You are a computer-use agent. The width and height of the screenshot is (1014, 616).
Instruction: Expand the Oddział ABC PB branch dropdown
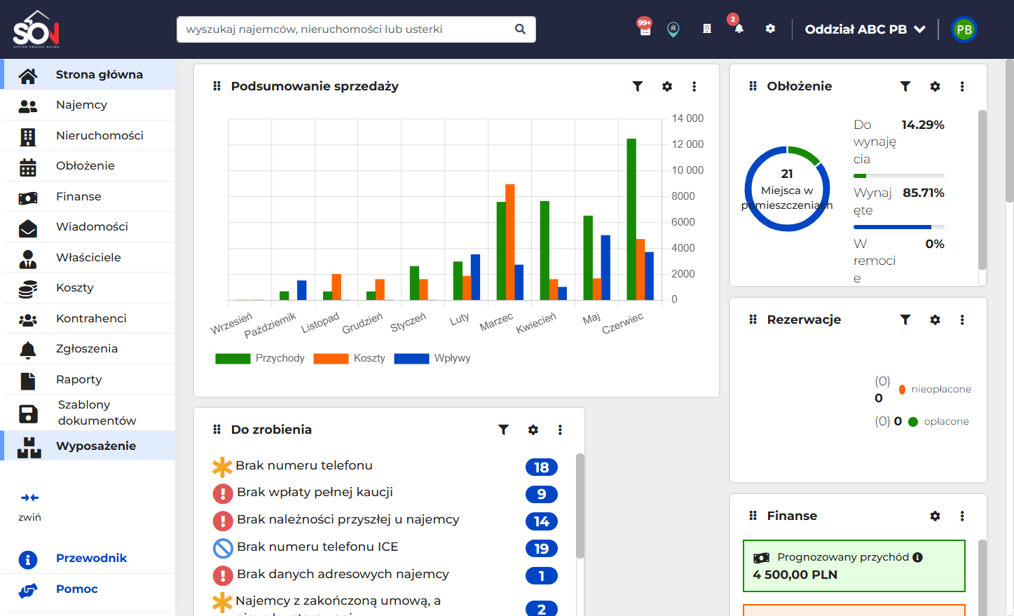[865, 29]
